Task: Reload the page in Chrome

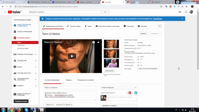Action: click(x=11, y=7)
